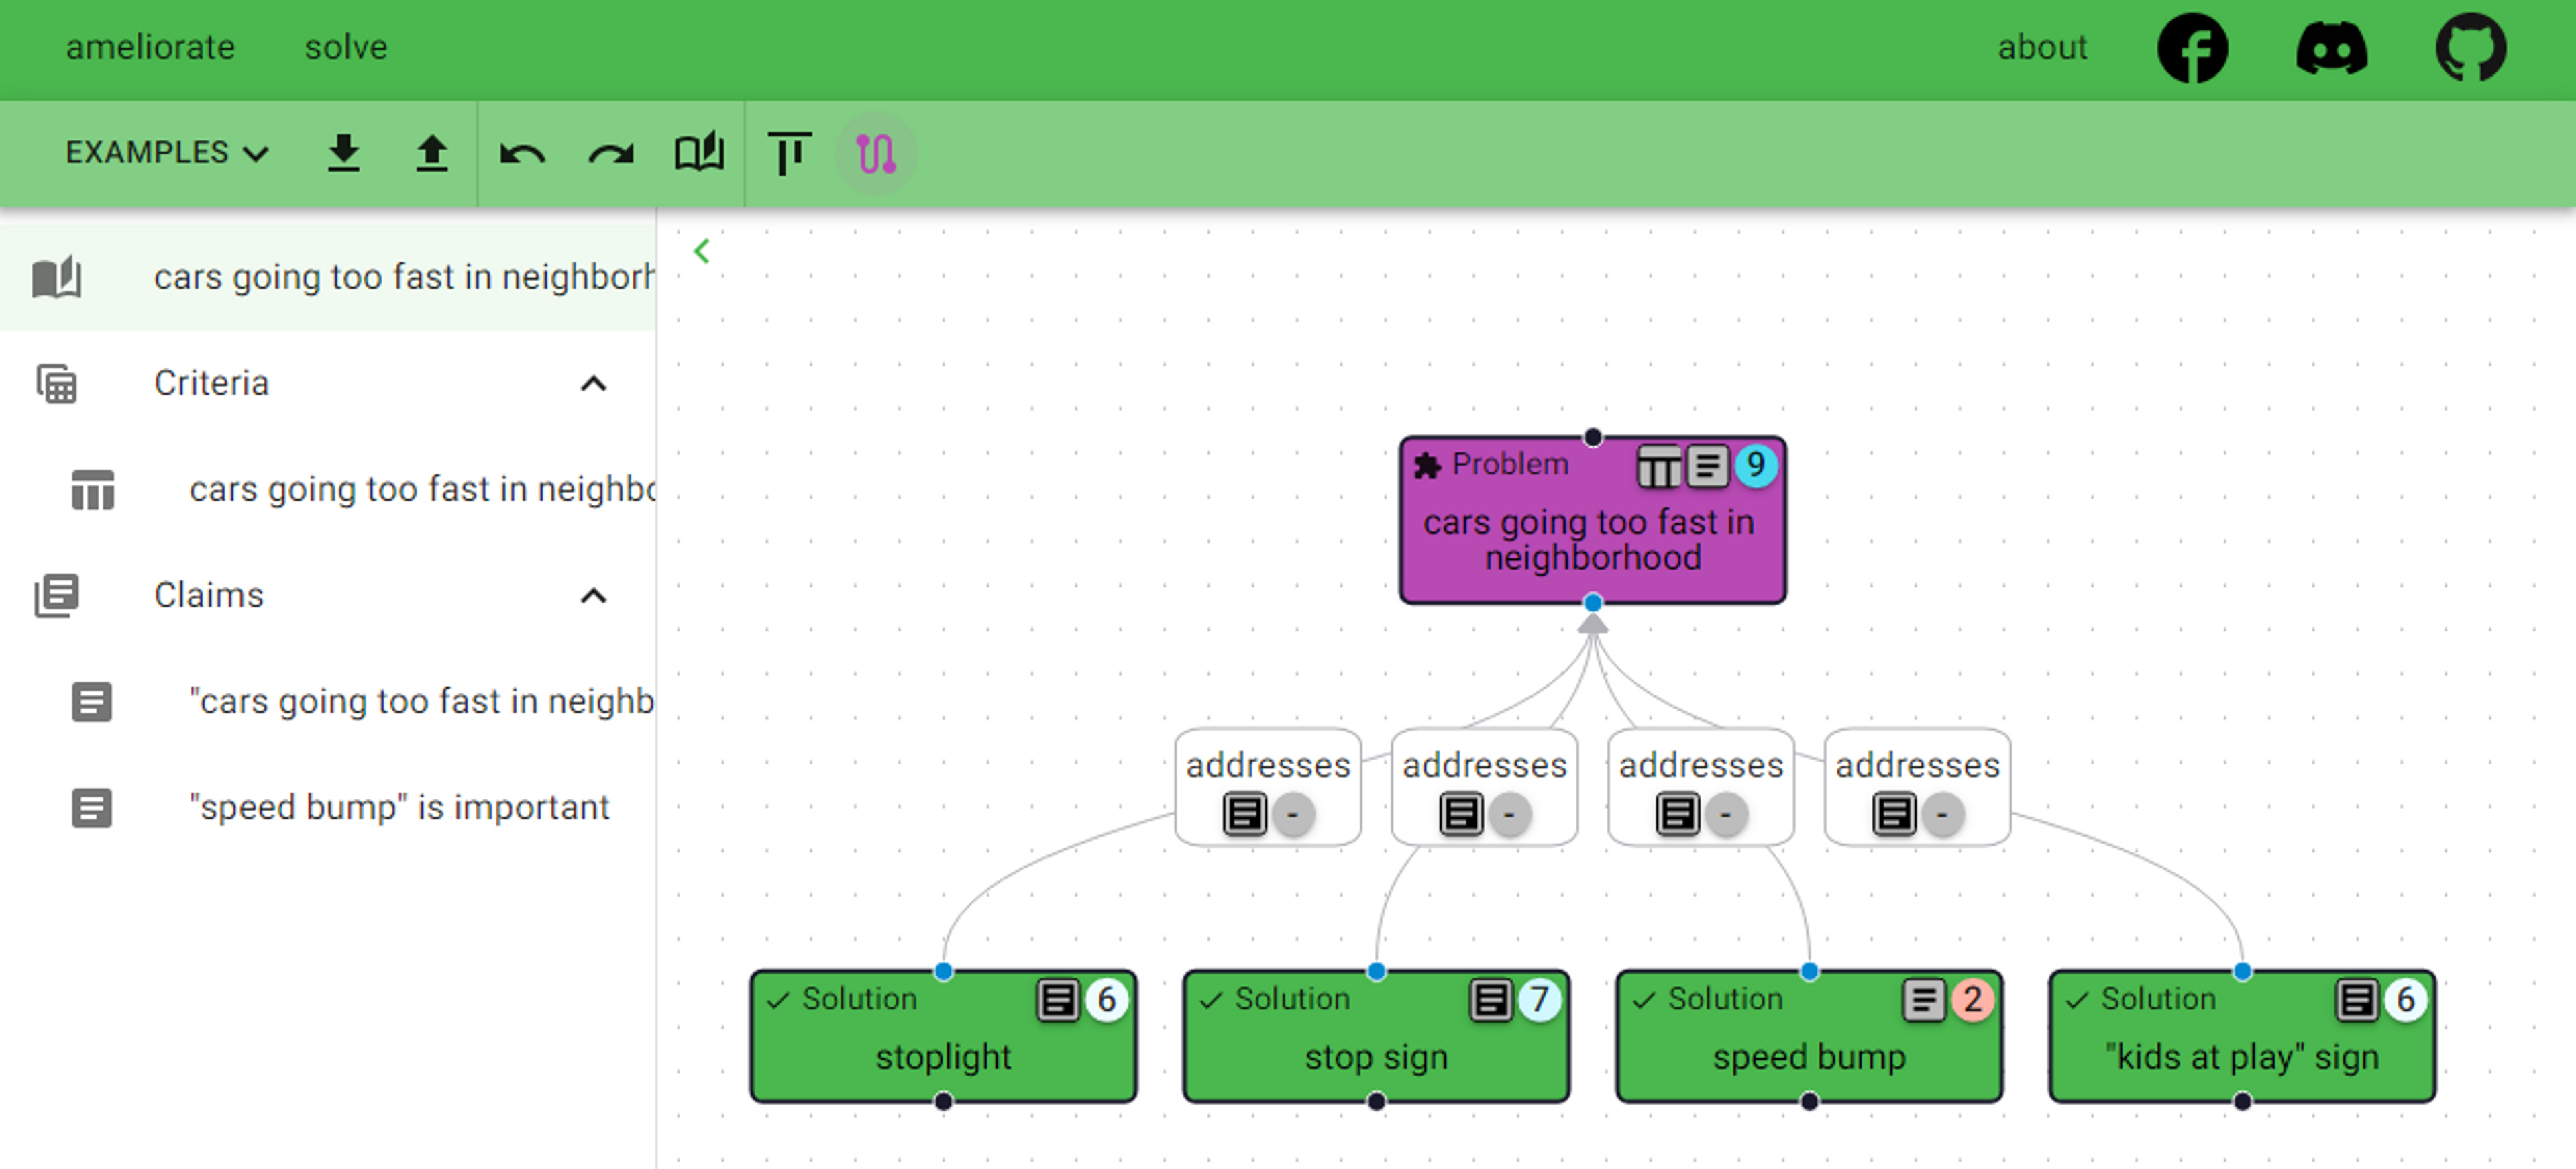The image size is (2576, 1169).
Task: Collapse the Criteria section
Action: [595, 385]
